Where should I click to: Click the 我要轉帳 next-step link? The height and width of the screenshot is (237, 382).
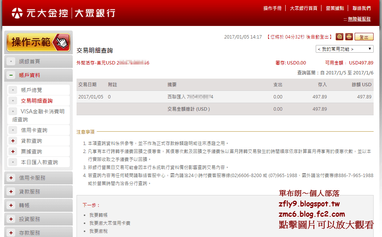point(98,215)
